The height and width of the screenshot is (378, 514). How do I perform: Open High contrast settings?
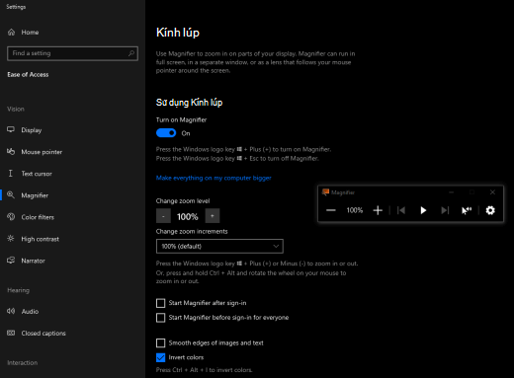click(33, 239)
